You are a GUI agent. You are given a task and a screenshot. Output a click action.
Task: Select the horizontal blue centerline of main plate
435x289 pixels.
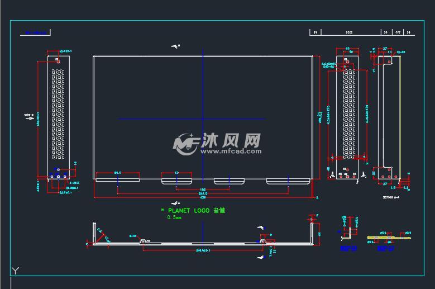click(192, 119)
